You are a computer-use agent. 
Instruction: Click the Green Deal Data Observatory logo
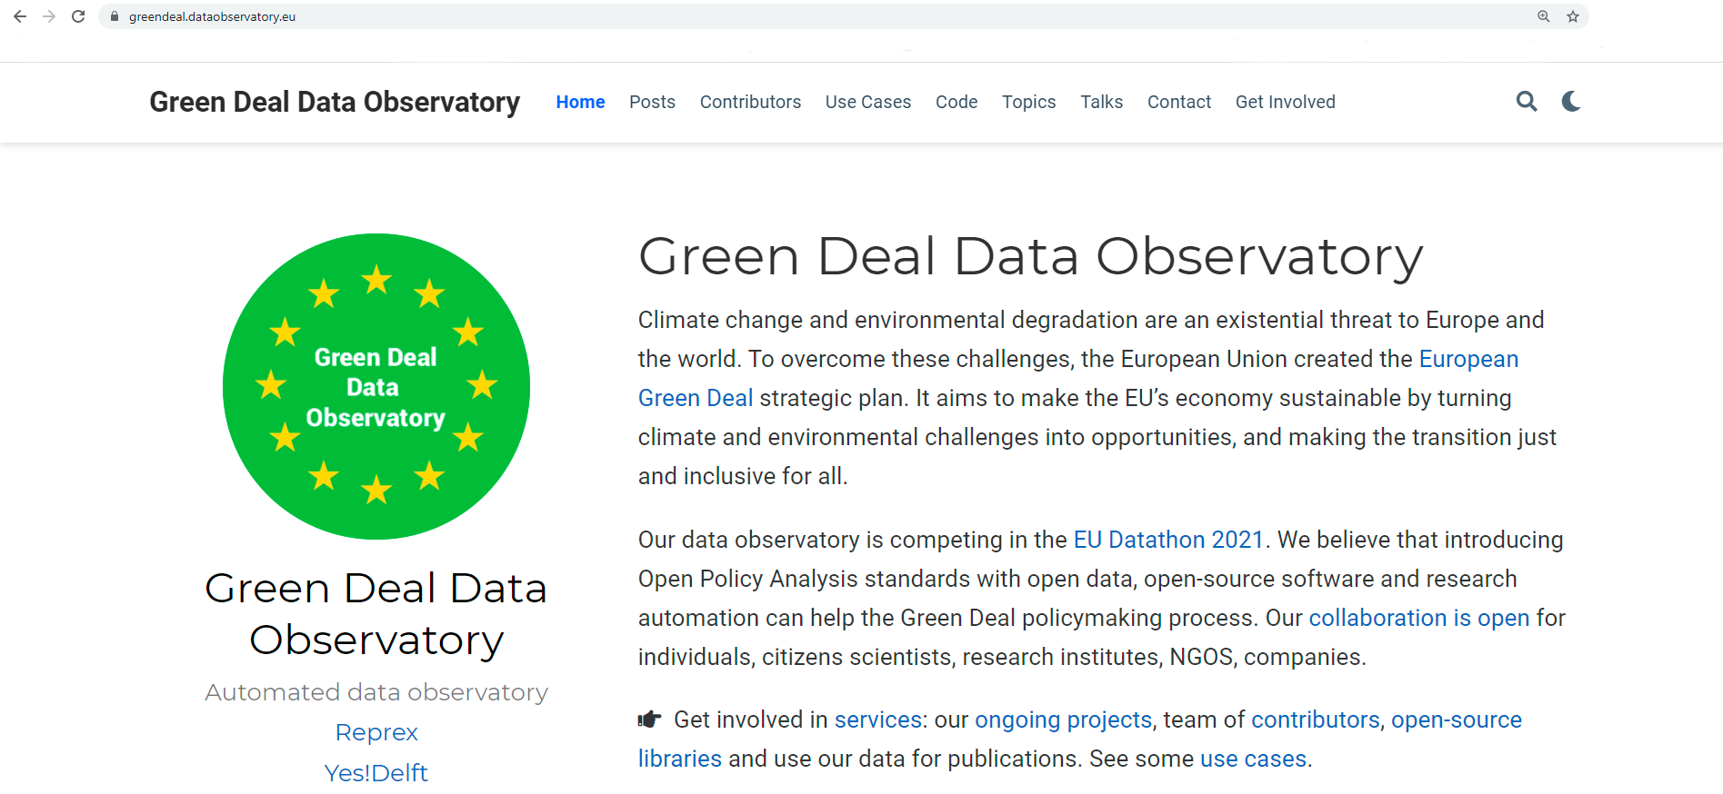335,102
